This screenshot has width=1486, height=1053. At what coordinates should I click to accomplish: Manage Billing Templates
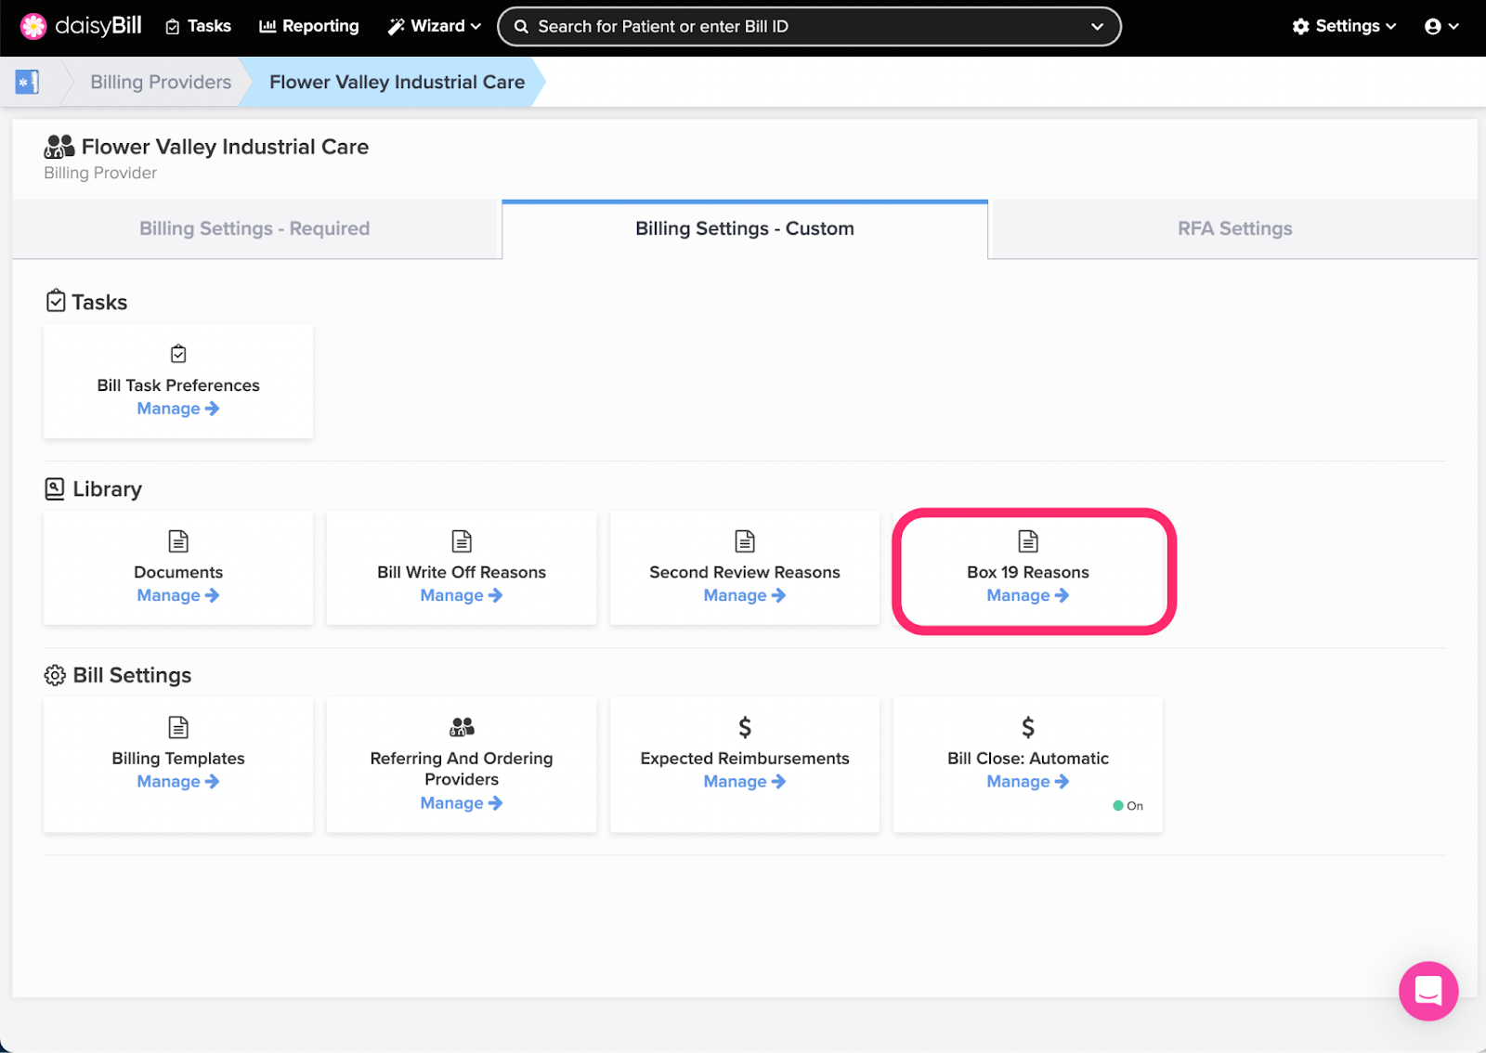pyautogui.click(x=178, y=782)
